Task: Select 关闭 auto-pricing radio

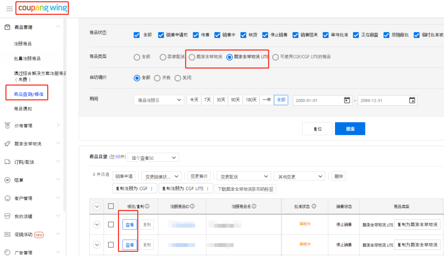Action: coord(178,78)
